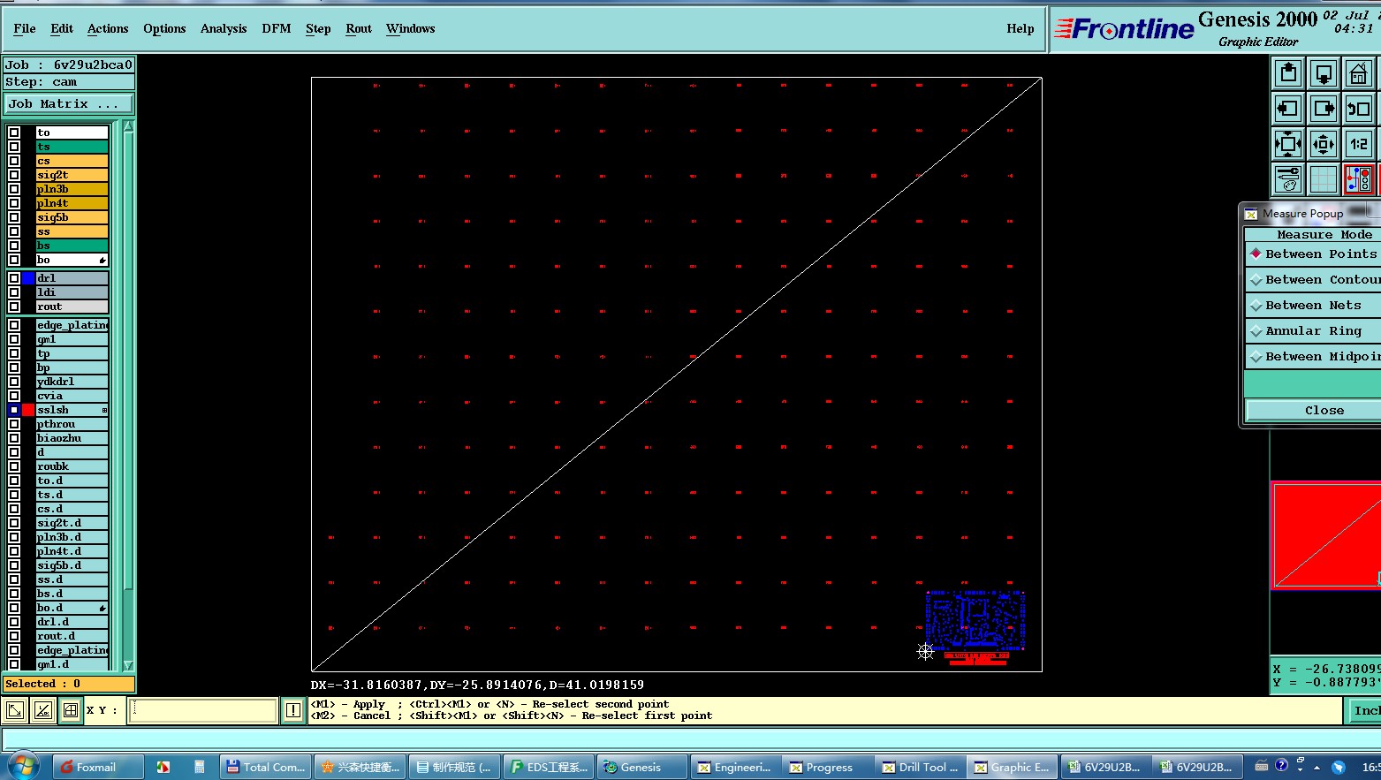Viewport: 1381px width, 780px height.
Task: Open the File menu
Action: click(25, 28)
